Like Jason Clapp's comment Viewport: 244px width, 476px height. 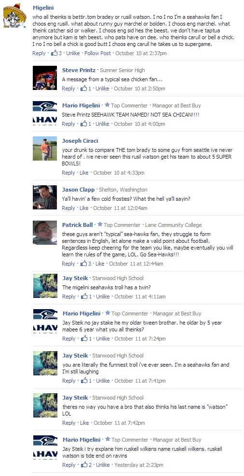(84, 208)
